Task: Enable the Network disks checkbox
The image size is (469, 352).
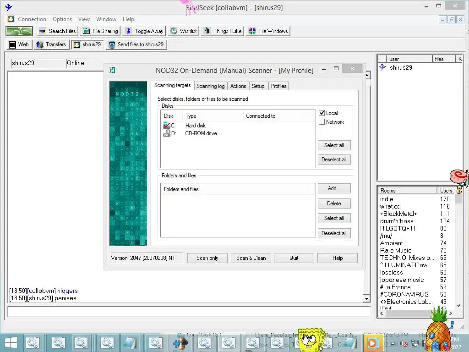Action: tap(322, 122)
